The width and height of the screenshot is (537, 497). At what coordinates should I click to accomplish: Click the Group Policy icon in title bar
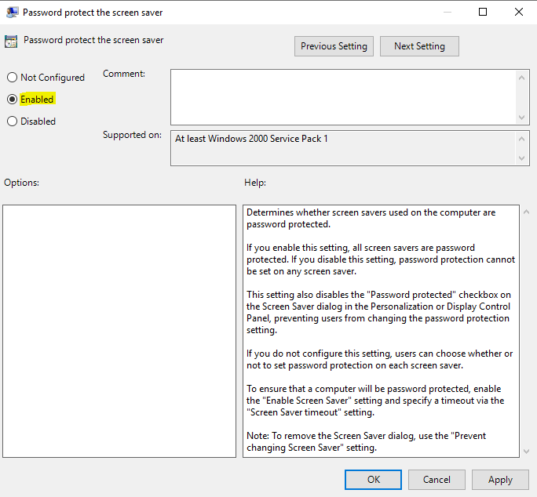pyautogui.click(x=12, y=12)
